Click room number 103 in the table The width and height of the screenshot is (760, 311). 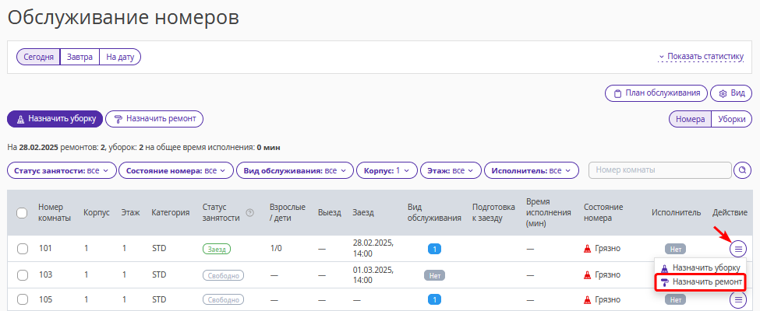click(45, 274)
